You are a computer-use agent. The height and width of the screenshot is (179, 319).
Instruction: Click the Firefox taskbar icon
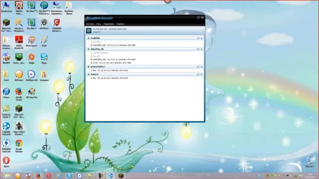(38, 176)
